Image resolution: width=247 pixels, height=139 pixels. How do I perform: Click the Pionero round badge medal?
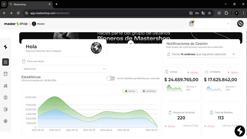click(96, 48)
